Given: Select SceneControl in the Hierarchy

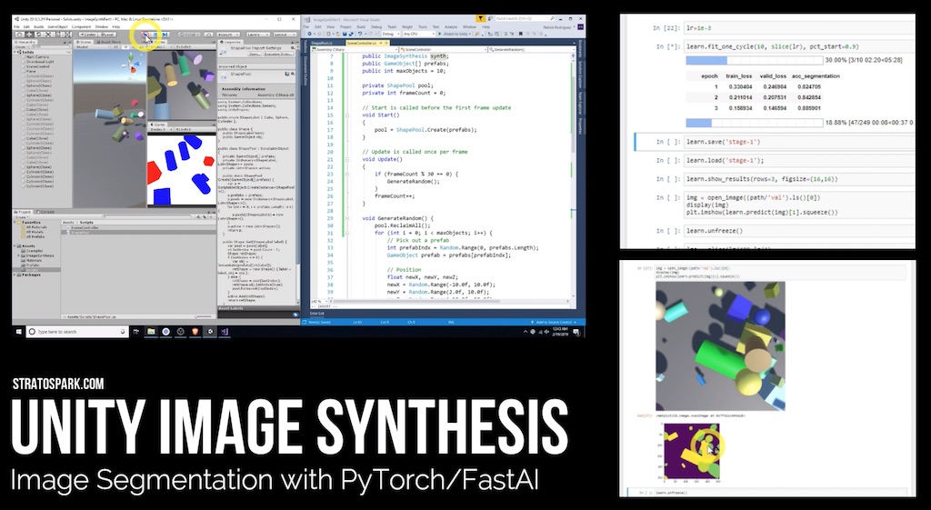Looking at the screenshot, I should point(38,66).
